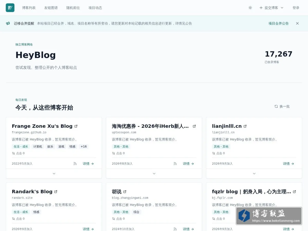Select 计算机 tag on Frange Zone card

[37, 147]
